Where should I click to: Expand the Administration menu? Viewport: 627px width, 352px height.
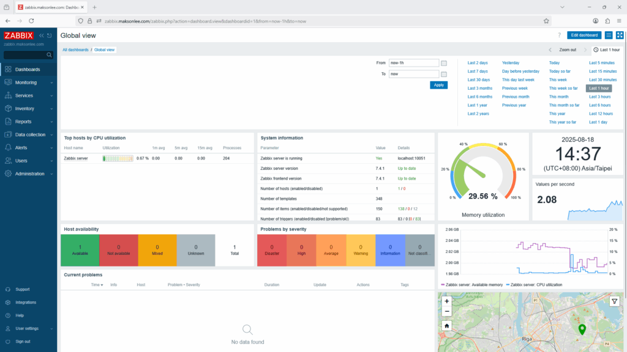point(28,174)
